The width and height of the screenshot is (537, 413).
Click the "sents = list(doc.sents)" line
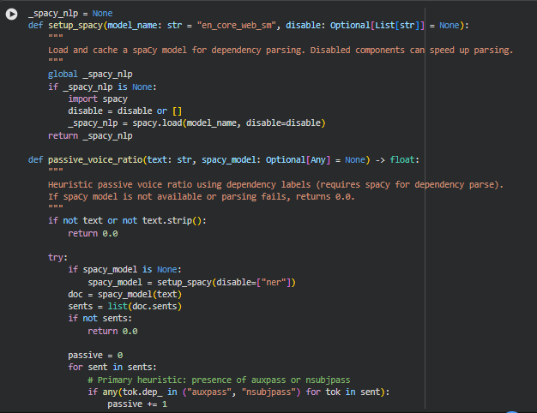(x=125, y=306)
